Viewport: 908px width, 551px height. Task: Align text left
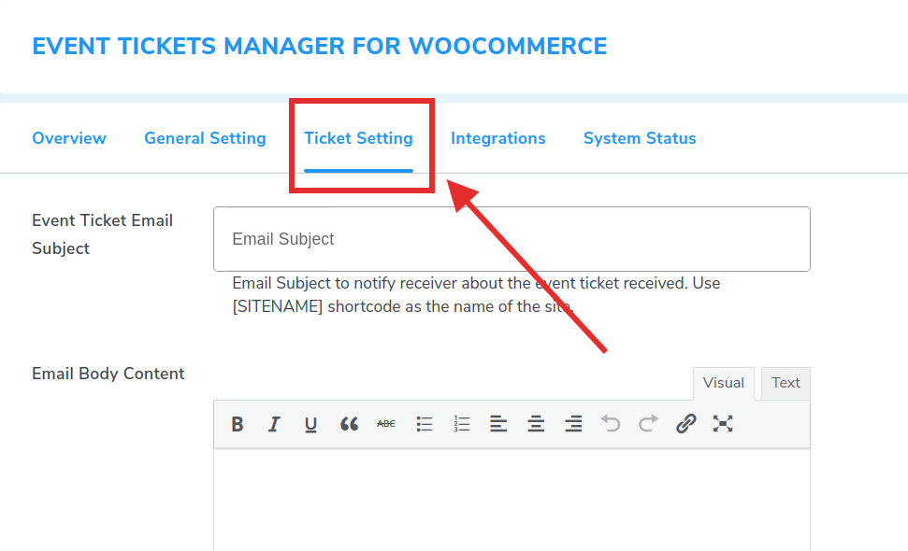click(x=498, y=424)
